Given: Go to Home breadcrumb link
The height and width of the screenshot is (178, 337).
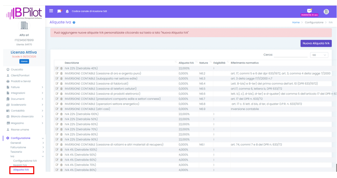Looking at the screenshot, I should 296,22.
